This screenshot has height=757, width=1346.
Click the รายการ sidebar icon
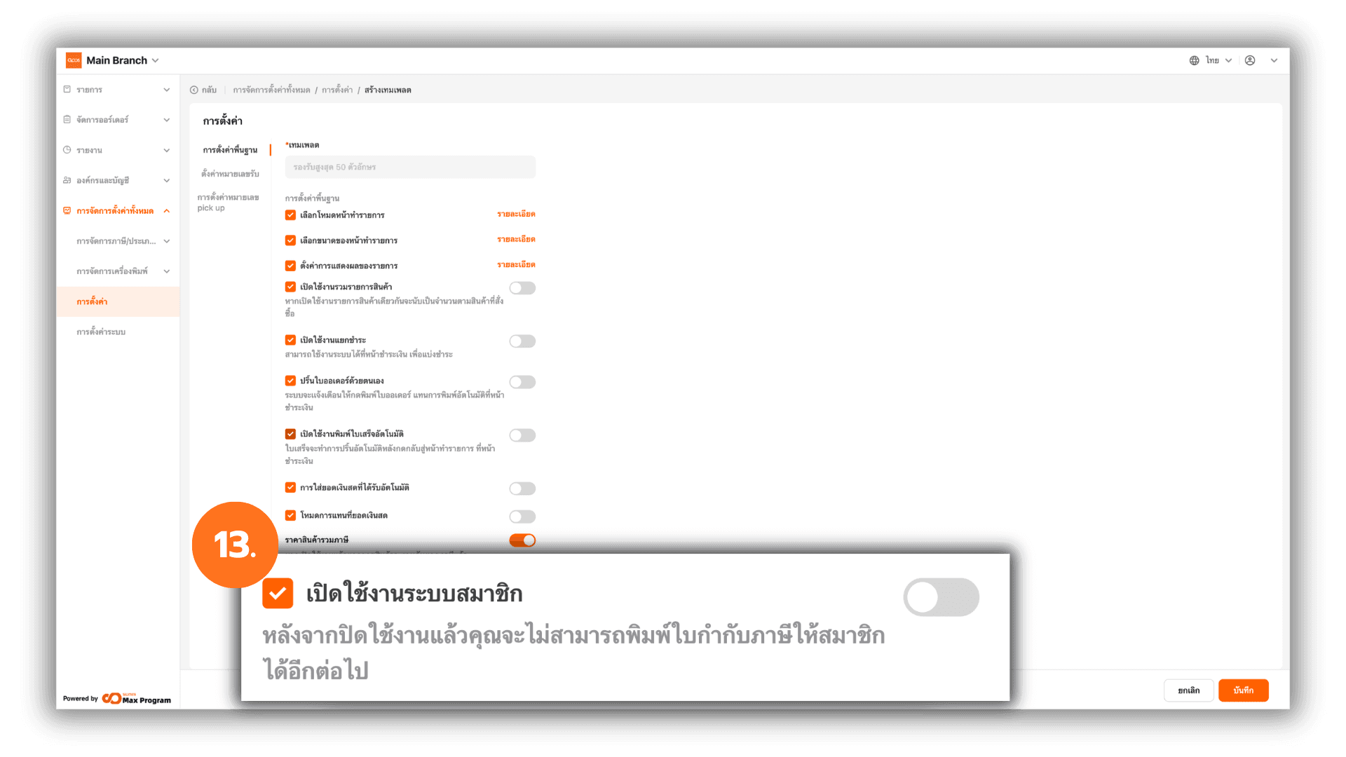[x=67, y=89]
